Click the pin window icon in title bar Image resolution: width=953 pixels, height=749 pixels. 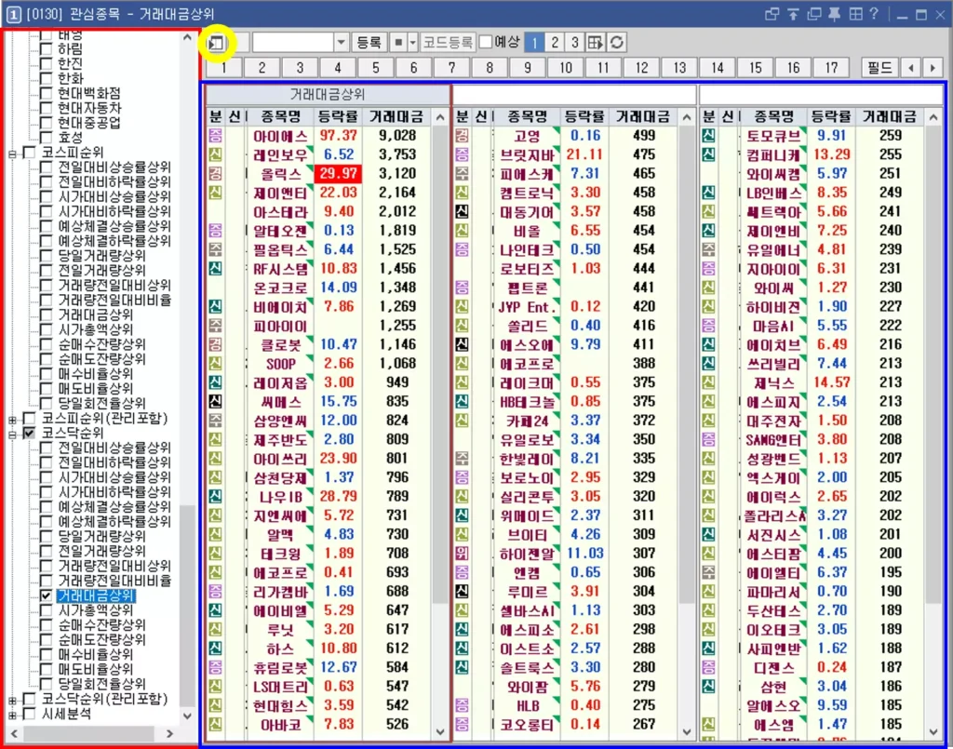pos(835,14)
